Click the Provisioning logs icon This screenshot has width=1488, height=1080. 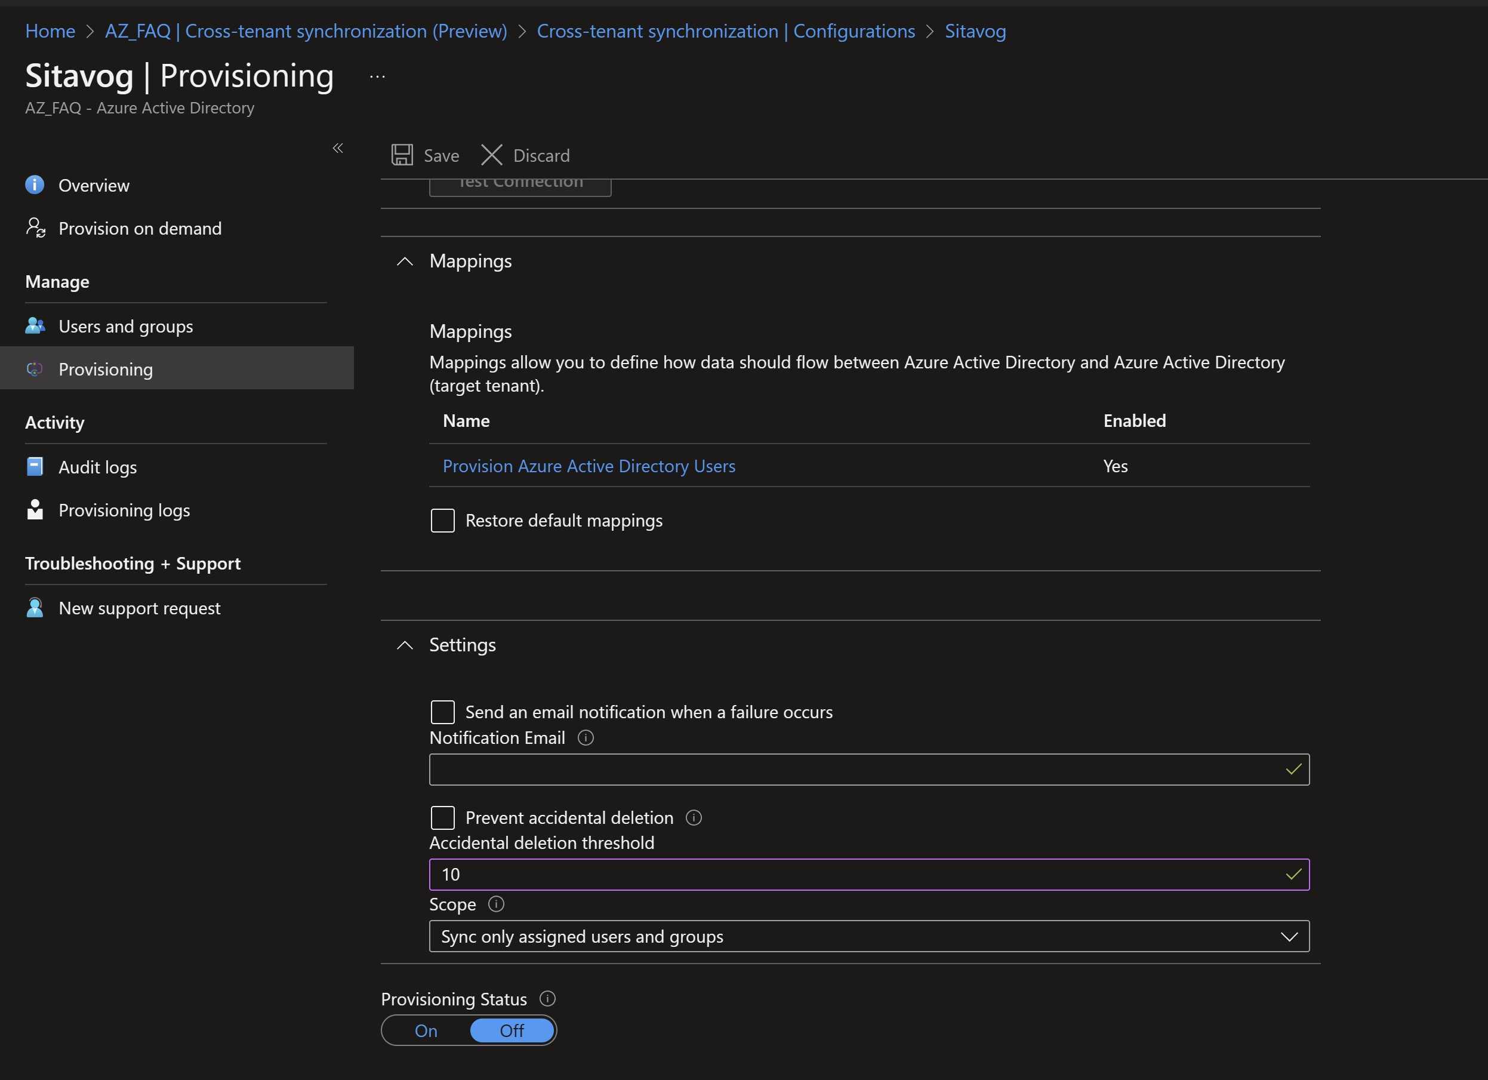click(35, 510)
